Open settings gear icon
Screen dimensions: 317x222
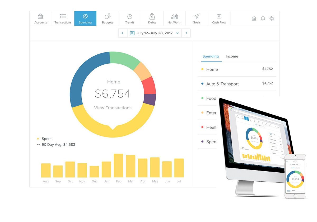272,18
